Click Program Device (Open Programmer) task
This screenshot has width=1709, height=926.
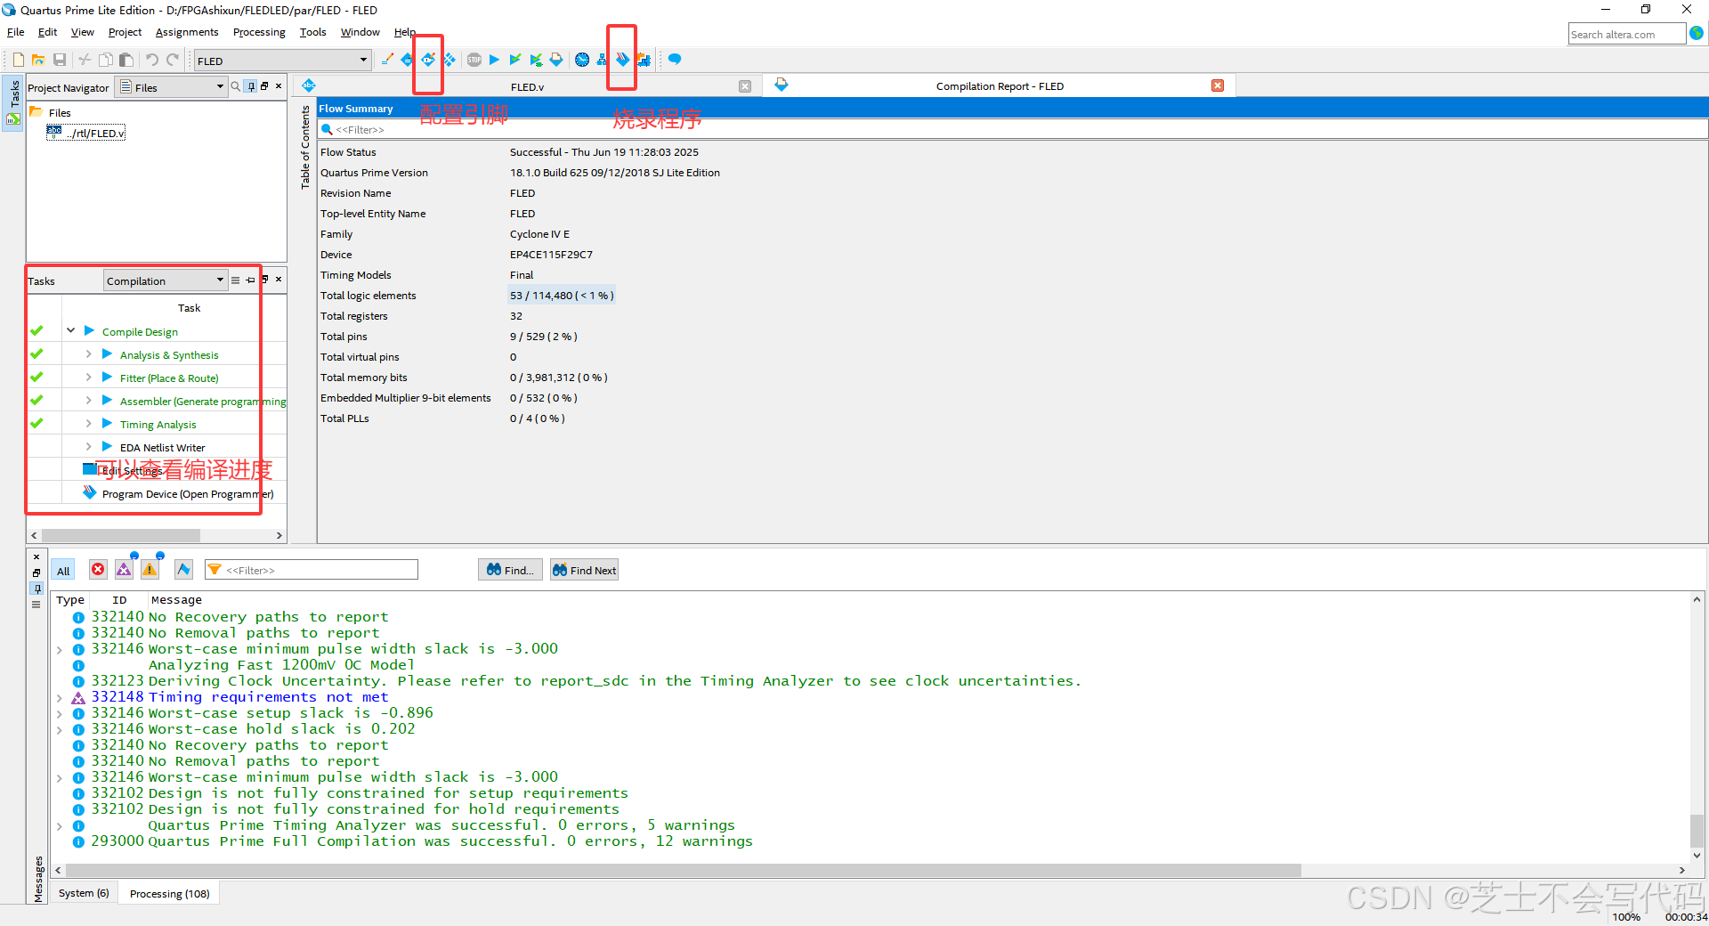point(187,494)
